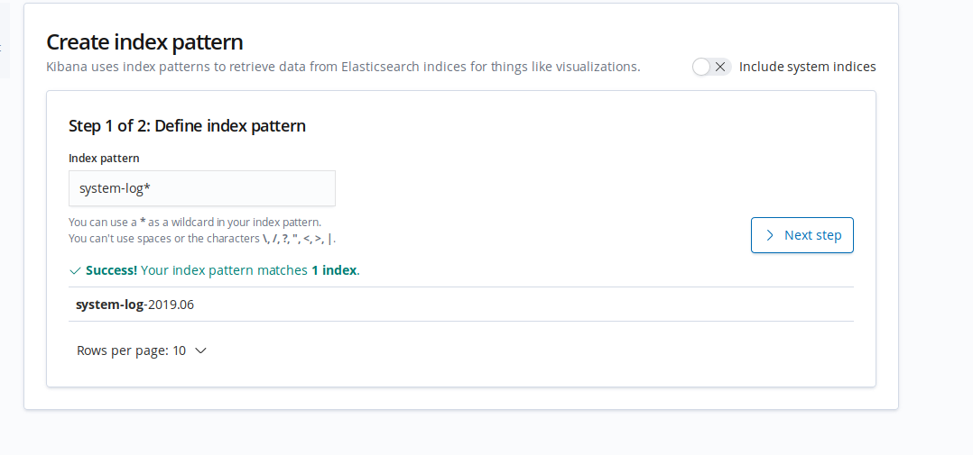This screenshot has height=455, width=973.
Task: Click the 'Step 1 of 2: Define index pattern' heading
Action: point(187,126)
